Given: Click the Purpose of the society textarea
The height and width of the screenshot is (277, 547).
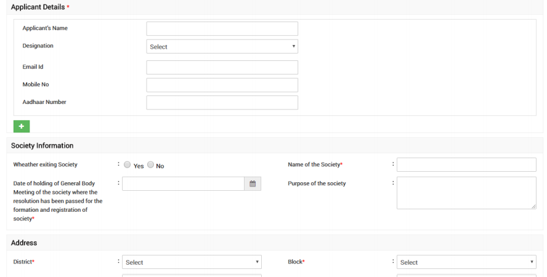Looking at the screenshot, I should (466, 193).
